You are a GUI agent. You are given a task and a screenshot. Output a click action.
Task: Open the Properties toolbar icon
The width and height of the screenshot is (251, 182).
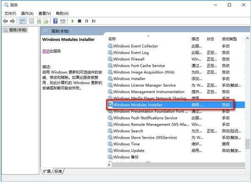pos(32,21)
